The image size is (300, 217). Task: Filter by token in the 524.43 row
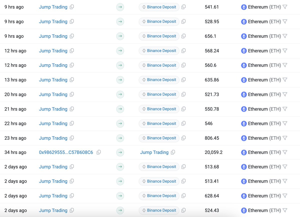tap(285, 210)
